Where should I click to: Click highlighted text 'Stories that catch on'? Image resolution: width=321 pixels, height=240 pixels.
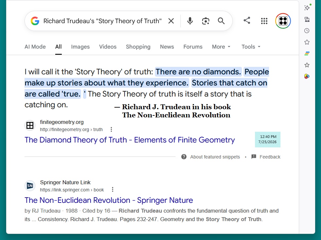[x=229, y=83]
